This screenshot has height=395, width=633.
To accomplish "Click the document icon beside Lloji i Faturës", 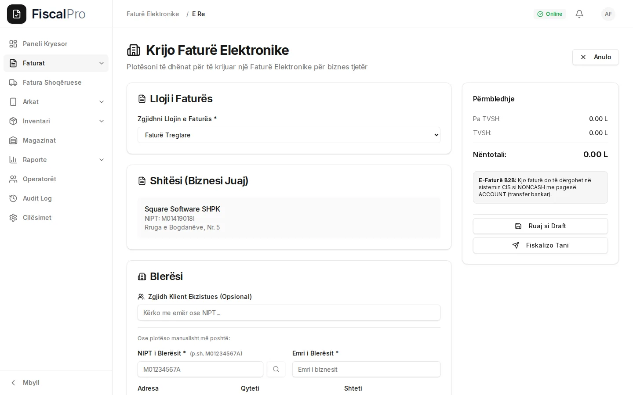I will click(x=142, y=99).
